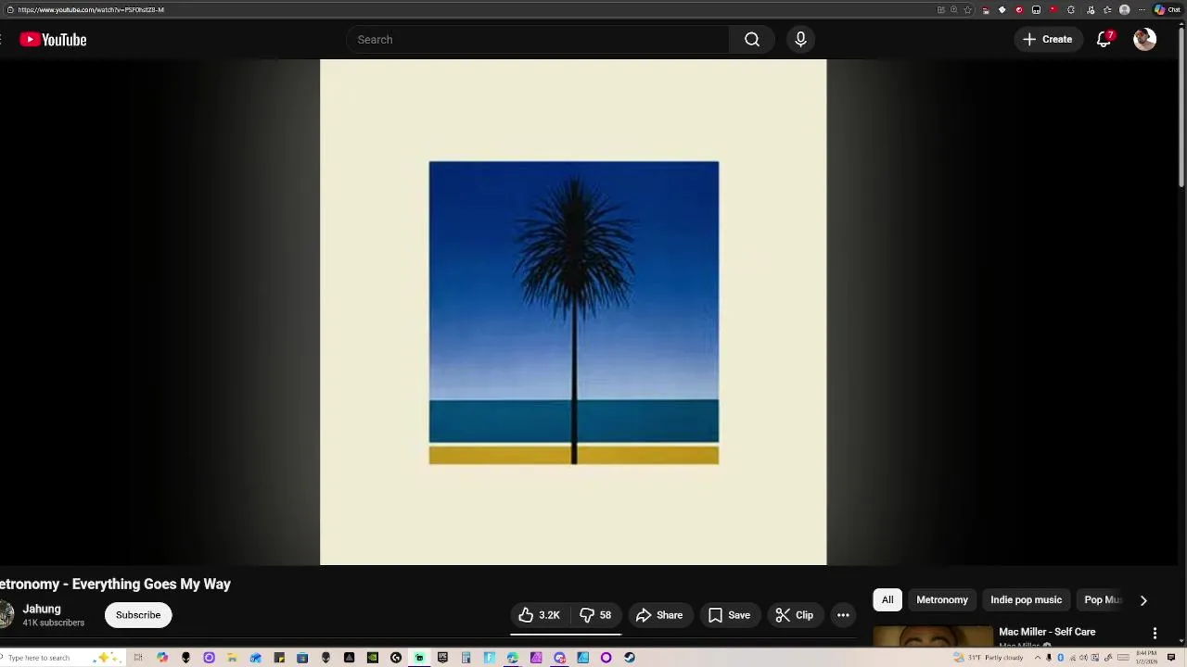This screenshot has height=667, width=1187.
Task: Like the video with thumbs up
Action: click(539, 615)
